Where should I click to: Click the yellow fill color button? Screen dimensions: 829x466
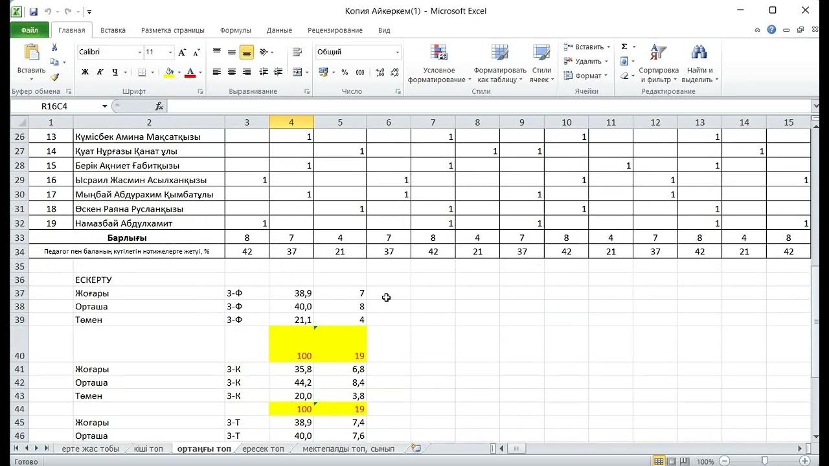[x=169, y=72]
